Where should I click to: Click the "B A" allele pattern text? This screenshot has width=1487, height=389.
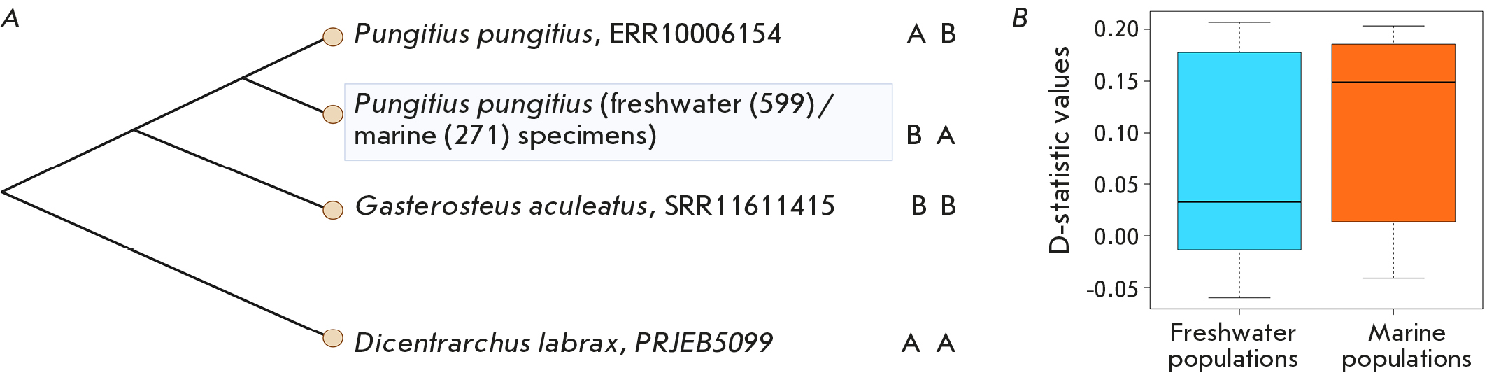tap(930, 135)
